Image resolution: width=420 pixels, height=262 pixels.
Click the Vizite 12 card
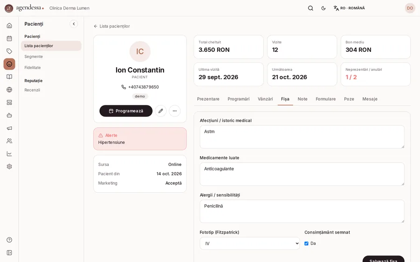tap(302, 47)
